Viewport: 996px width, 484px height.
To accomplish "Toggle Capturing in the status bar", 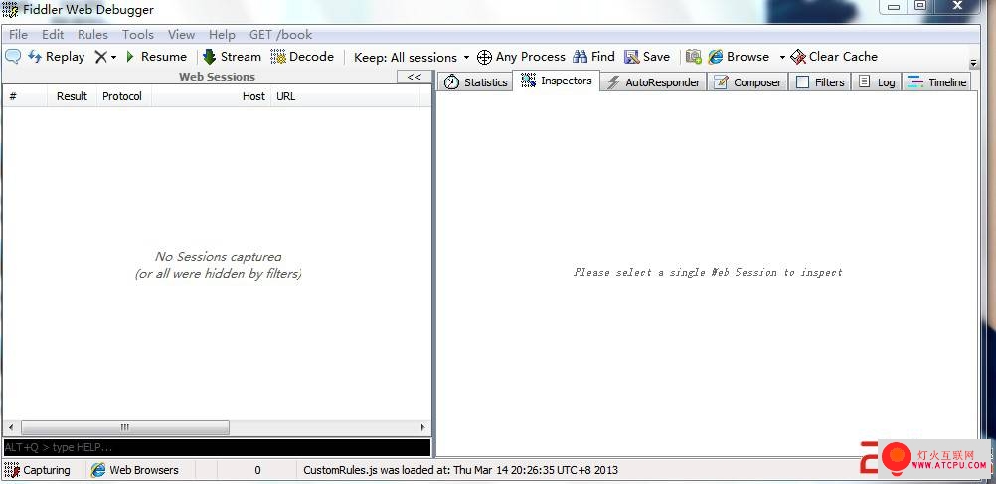I will 37,471.
